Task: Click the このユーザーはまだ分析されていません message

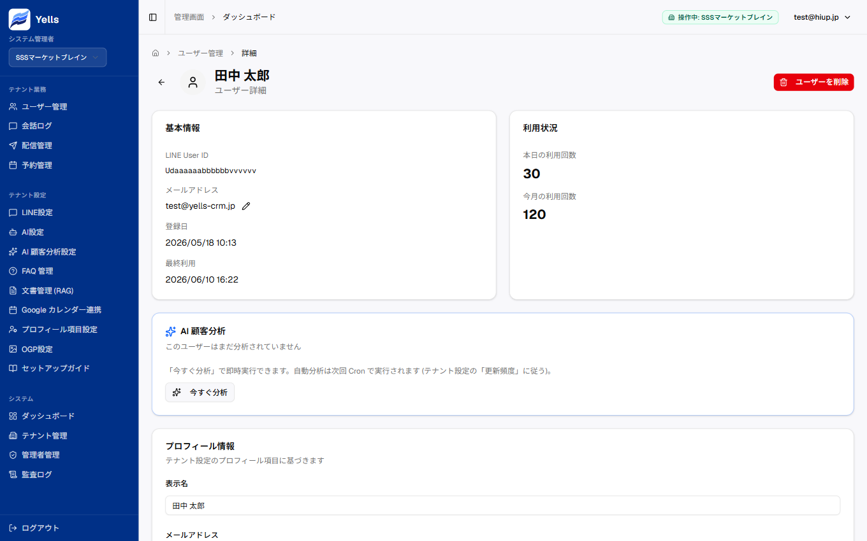Action: [233, 347]
